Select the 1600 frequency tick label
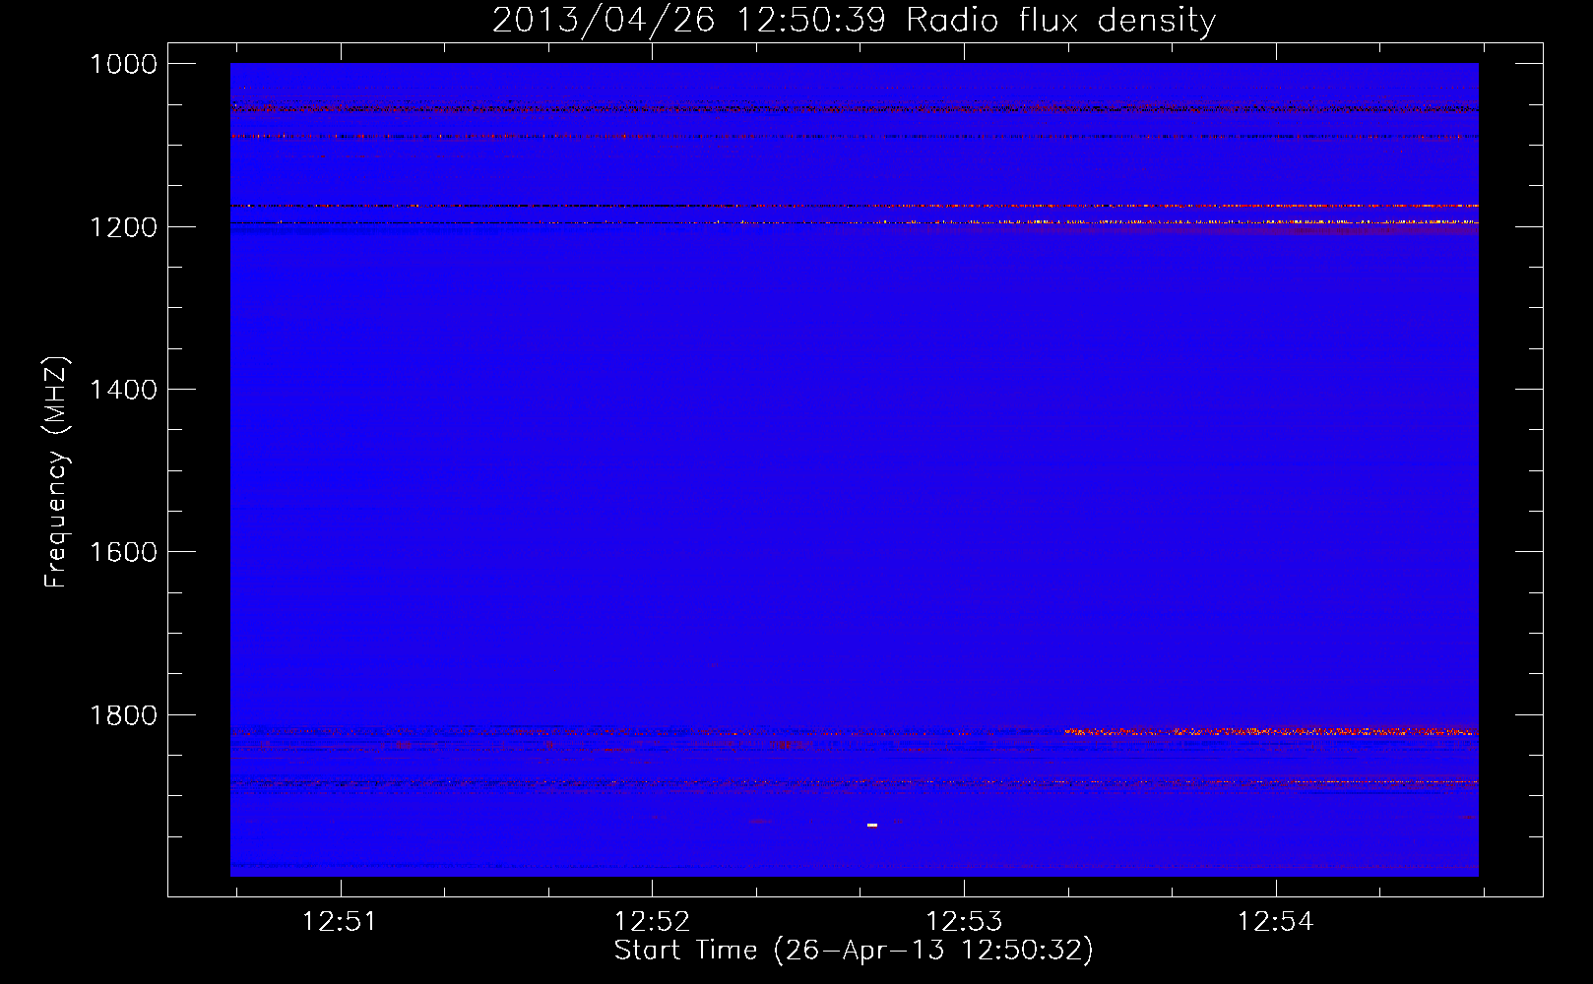1593x984 pixels. (123, 552)
